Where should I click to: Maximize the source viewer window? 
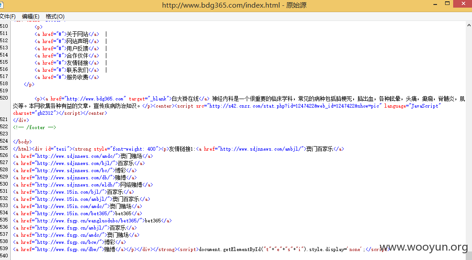[x=447, y=4]
